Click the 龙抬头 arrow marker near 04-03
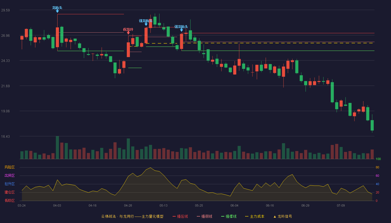The image size is (391, 223). click(x=57, y=11)
